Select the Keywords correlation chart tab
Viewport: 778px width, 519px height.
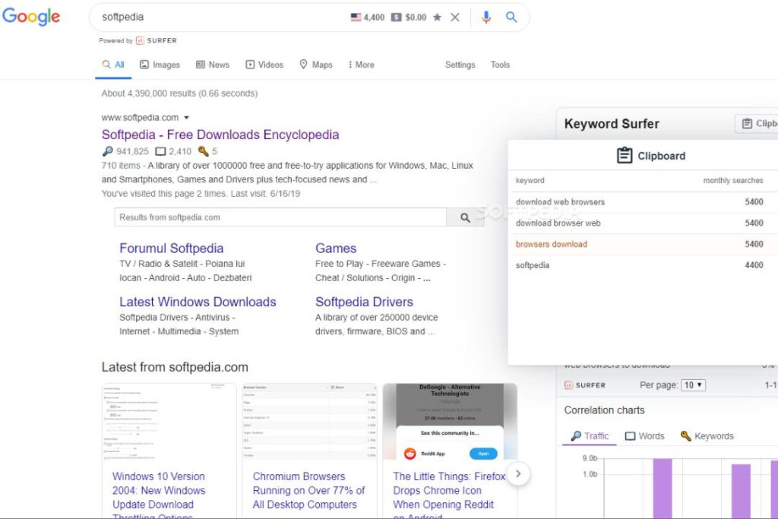point(707,436)
